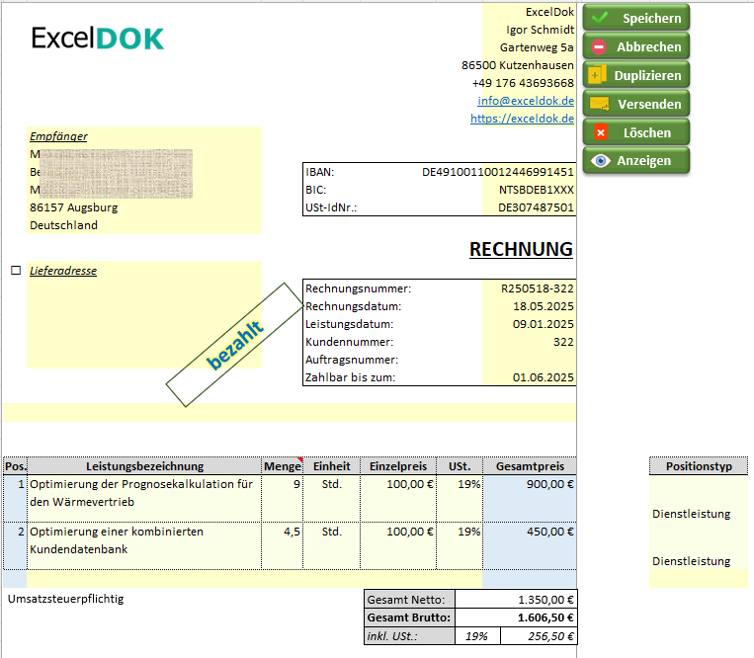Select Gesamtpreis cell 900,00 €
Image resolution: width=754 pixels, height=658 pixels.
pyautogui.click(x=530, y=498)
